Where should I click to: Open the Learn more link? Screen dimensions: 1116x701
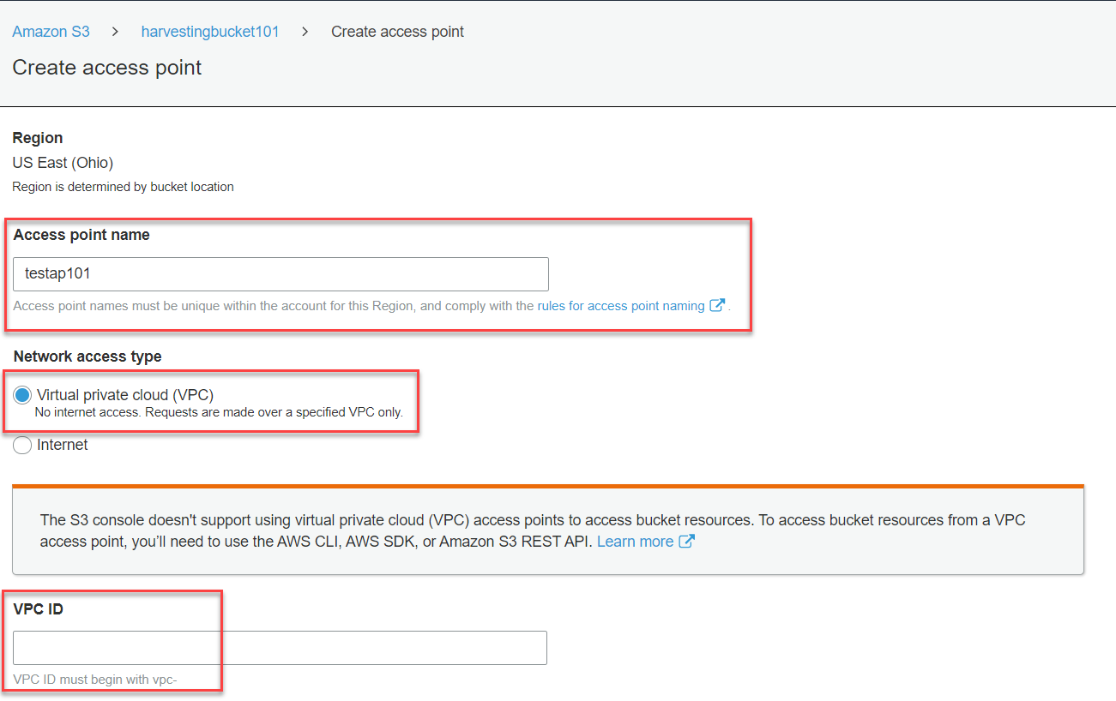[635, 542]
